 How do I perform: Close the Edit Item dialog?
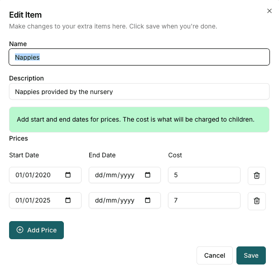pos(269,10)
